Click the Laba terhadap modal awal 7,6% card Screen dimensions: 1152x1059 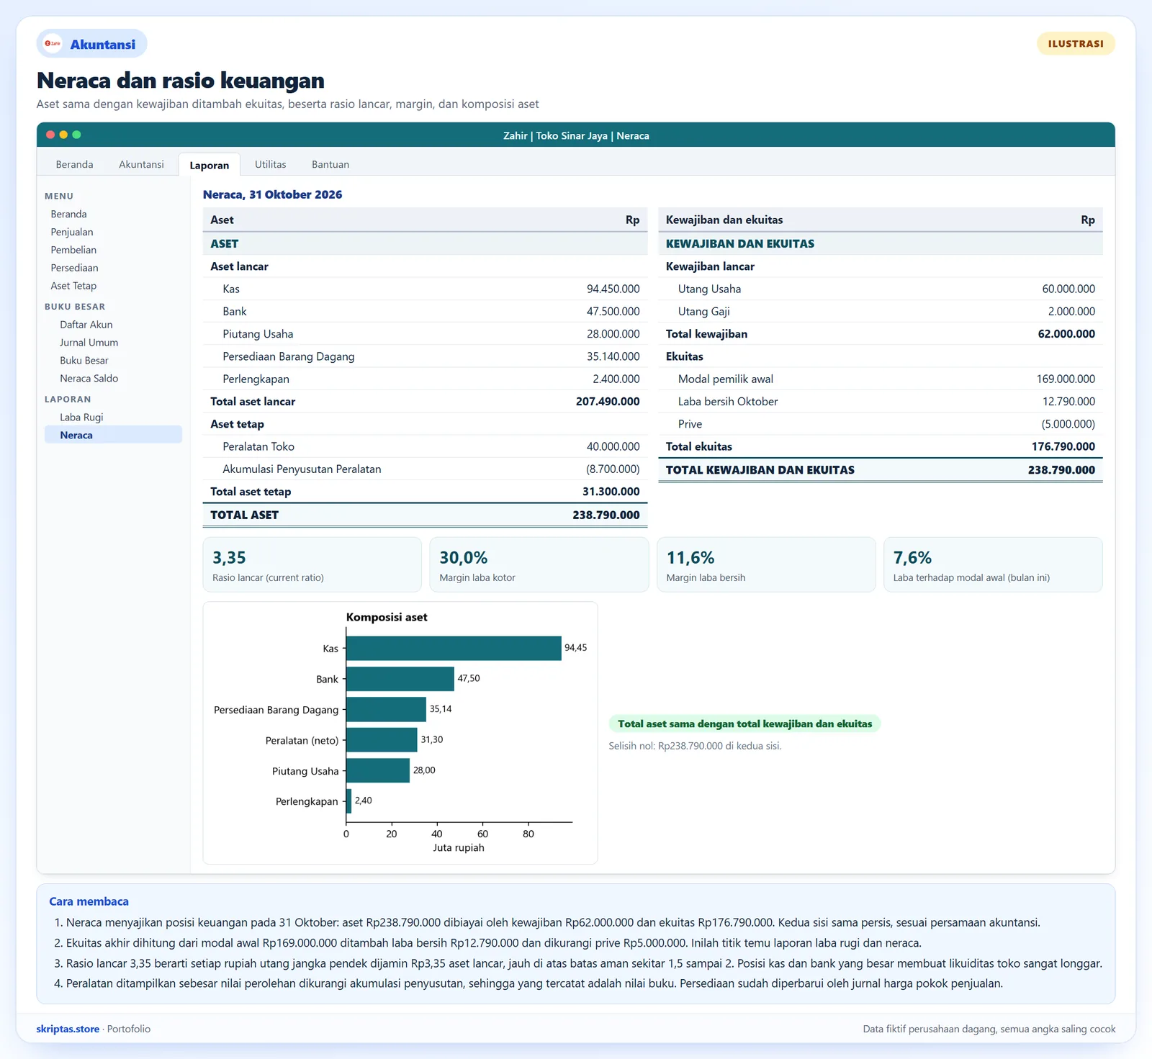click(x=993, y=565)
